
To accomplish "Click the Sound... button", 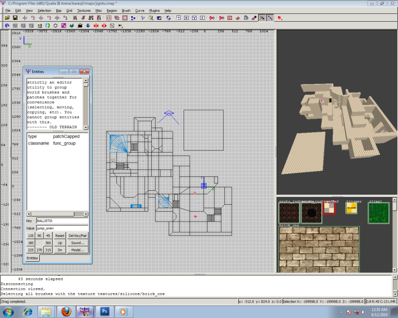I will coord(78,242).
